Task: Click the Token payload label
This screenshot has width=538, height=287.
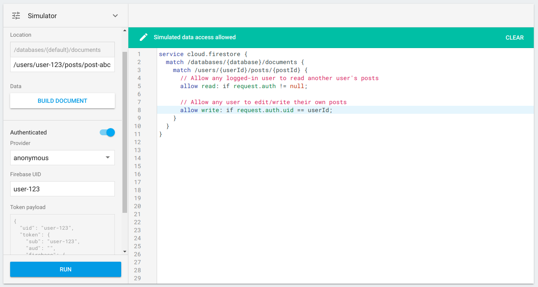Action: click(x=28, y=207)
